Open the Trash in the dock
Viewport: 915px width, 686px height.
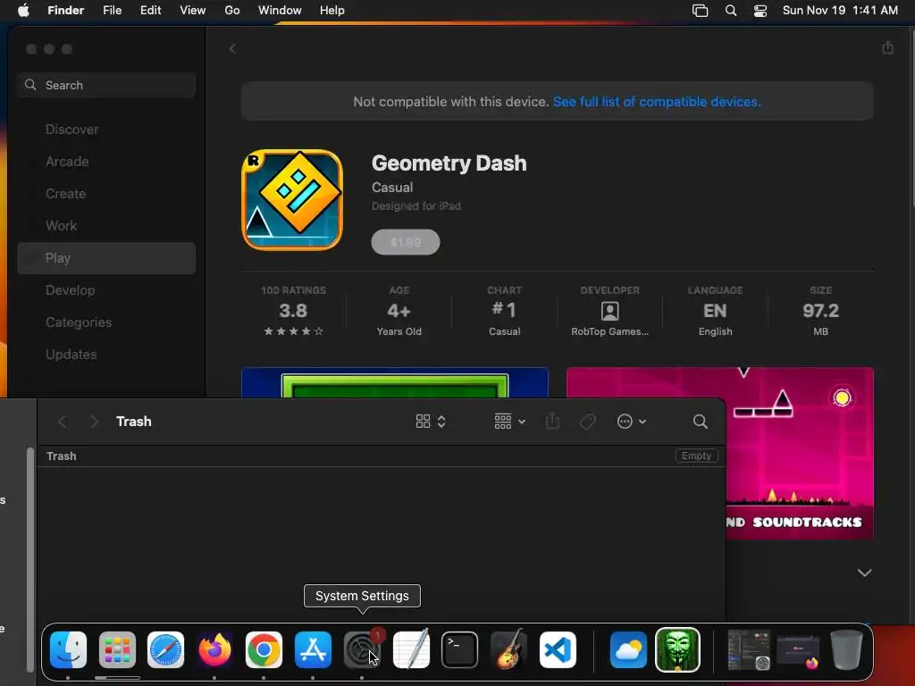click(x=846, y=649)
